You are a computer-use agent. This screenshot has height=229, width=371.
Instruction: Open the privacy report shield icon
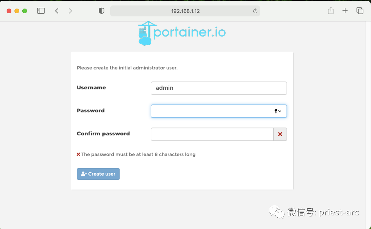(x=102, y=11)
